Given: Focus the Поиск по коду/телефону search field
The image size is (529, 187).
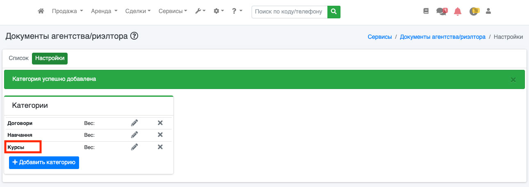Looking at the screenshot, I should pos(290,12).
